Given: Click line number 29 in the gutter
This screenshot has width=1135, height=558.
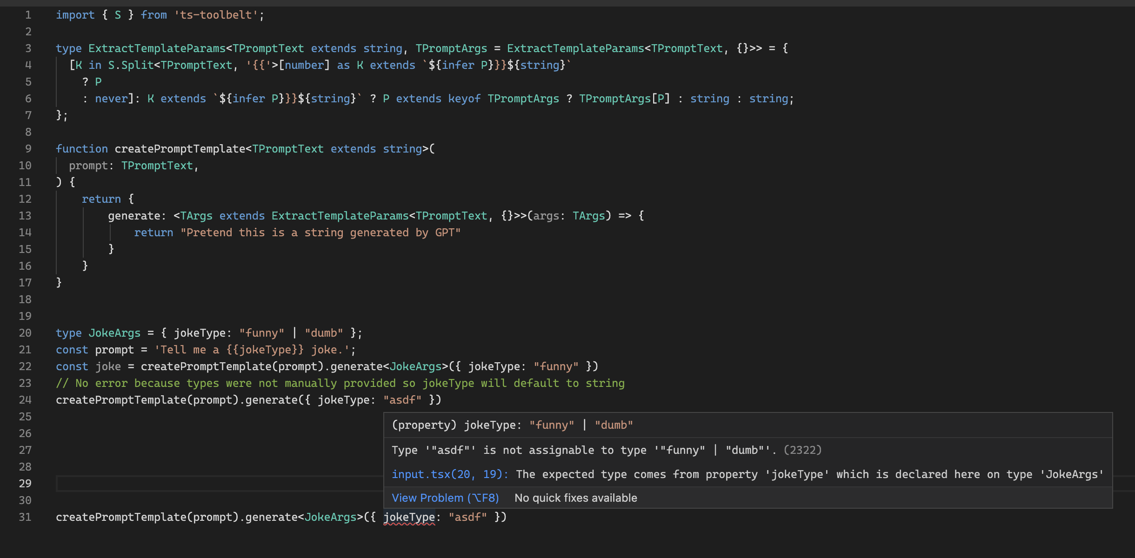Looking at the screenshot, I should click(25, 484).
